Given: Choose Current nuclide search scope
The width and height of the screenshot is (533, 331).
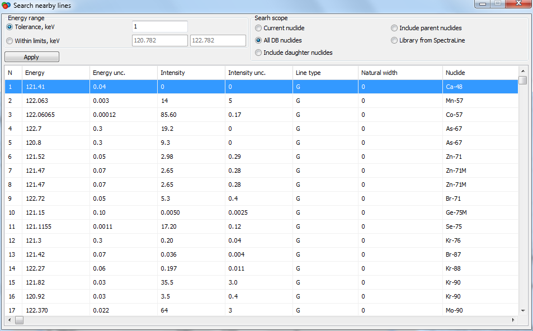Looking at the screenshot, I should pyautogui.click(x=258, y=28).
